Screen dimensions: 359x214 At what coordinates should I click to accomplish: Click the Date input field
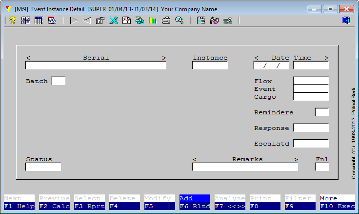[x=271, y=65]
